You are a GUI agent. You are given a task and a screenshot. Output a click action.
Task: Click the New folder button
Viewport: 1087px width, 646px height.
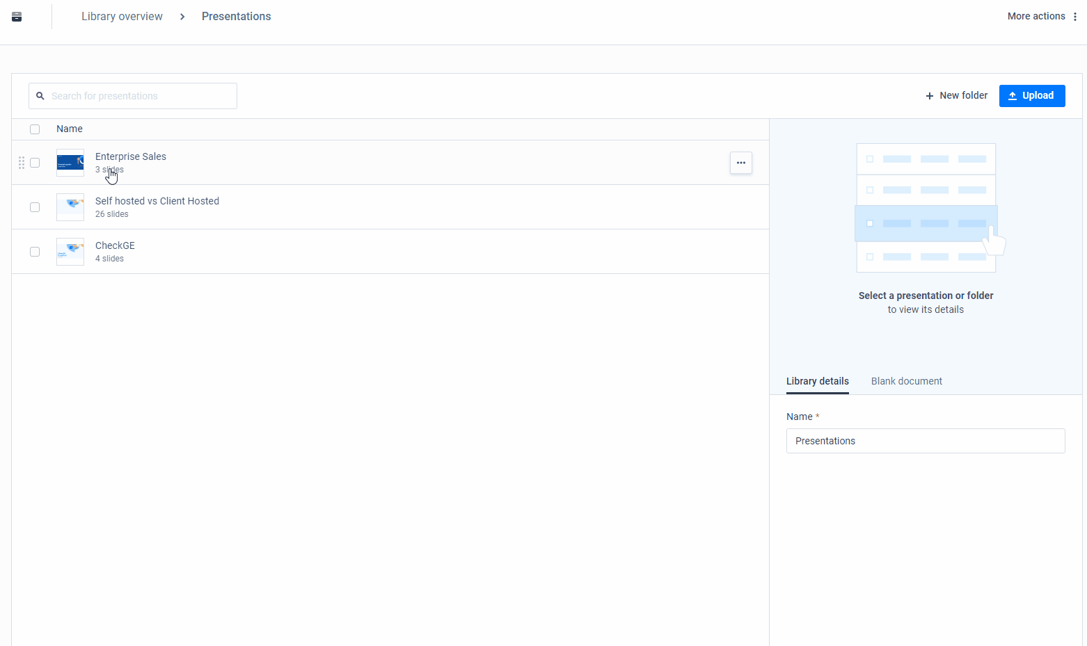point(963,95)
